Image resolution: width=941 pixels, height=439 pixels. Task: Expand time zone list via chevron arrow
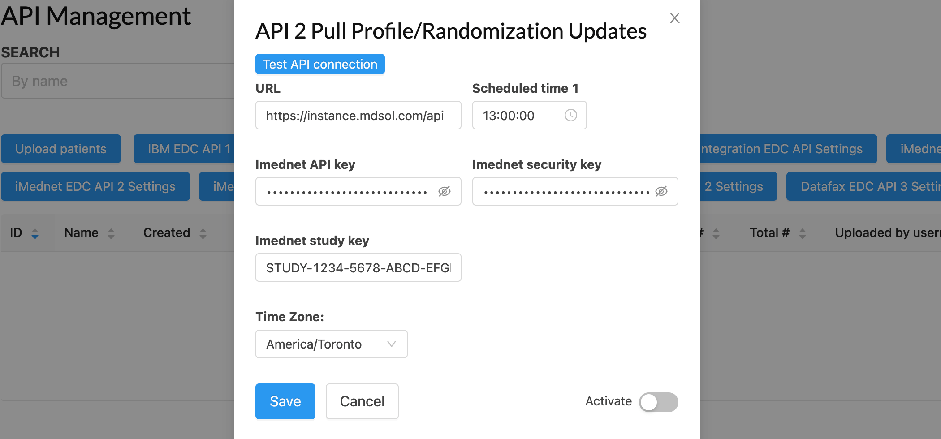click(392, 344)
